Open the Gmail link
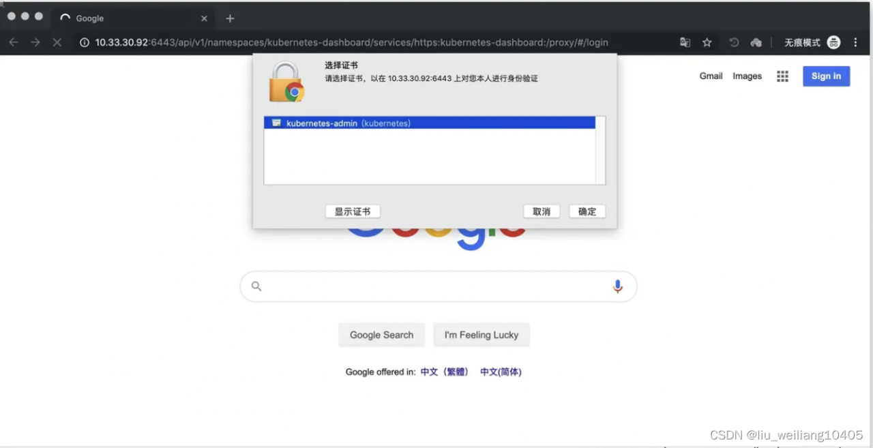Image resolution: width=873 pixels, height=448 pixels. (711, 76)
